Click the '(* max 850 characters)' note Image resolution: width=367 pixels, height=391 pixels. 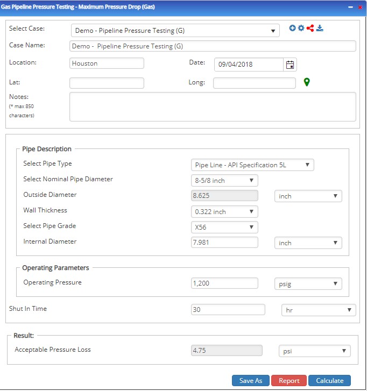click(22, 111)
